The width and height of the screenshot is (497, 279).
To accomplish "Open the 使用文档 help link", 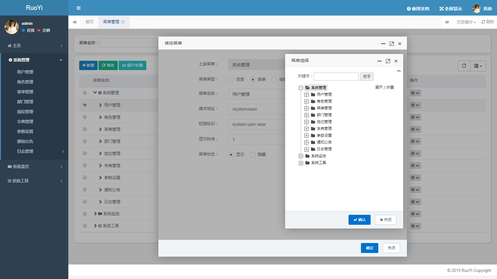I will [x=418, y=9].
